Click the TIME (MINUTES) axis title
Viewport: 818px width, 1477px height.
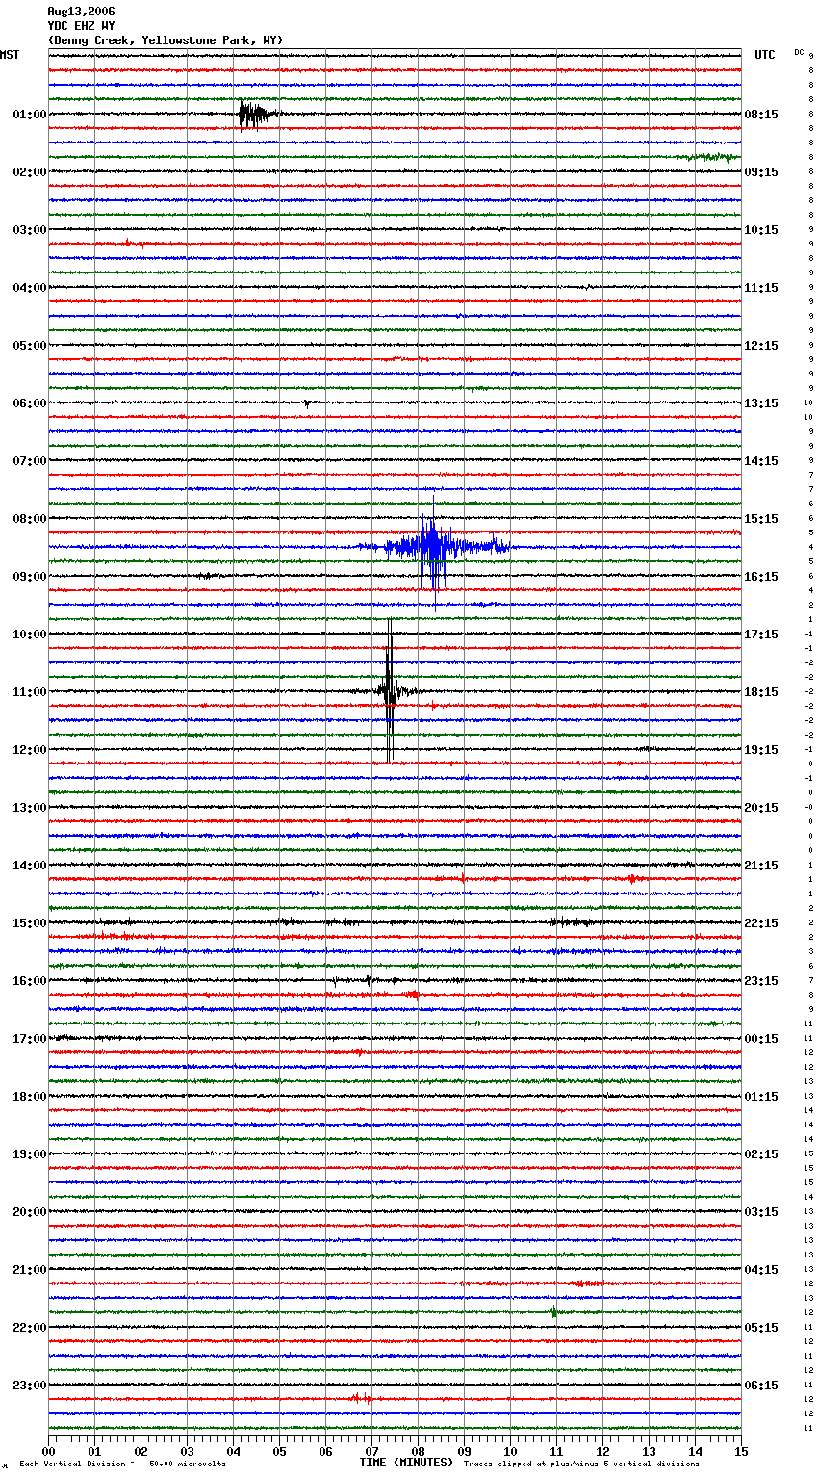point(406,1463)
